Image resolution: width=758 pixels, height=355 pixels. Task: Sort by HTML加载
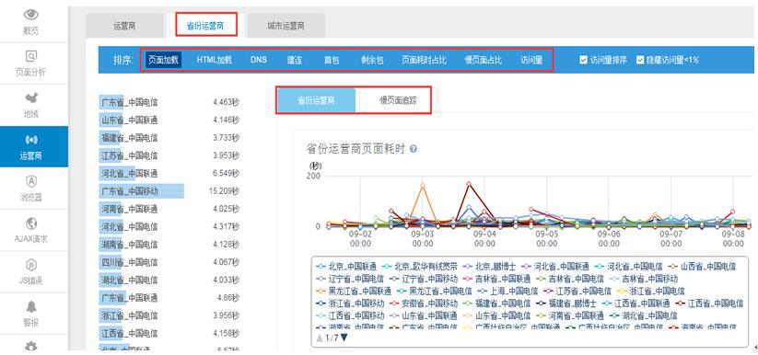coord(215,61)
